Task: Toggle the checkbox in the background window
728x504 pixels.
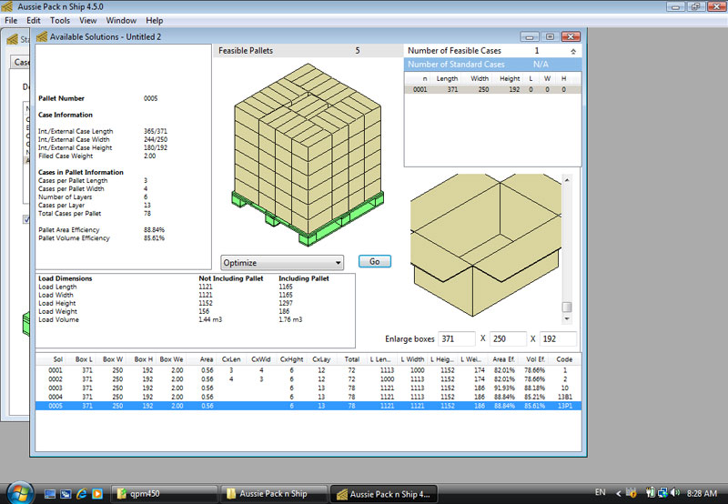Action: coord(26,219)
